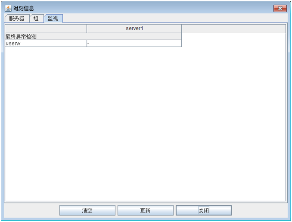The image size is (292, 222).
Task: Switch to the 服务器 tab
Action: (x=17, y=19)
